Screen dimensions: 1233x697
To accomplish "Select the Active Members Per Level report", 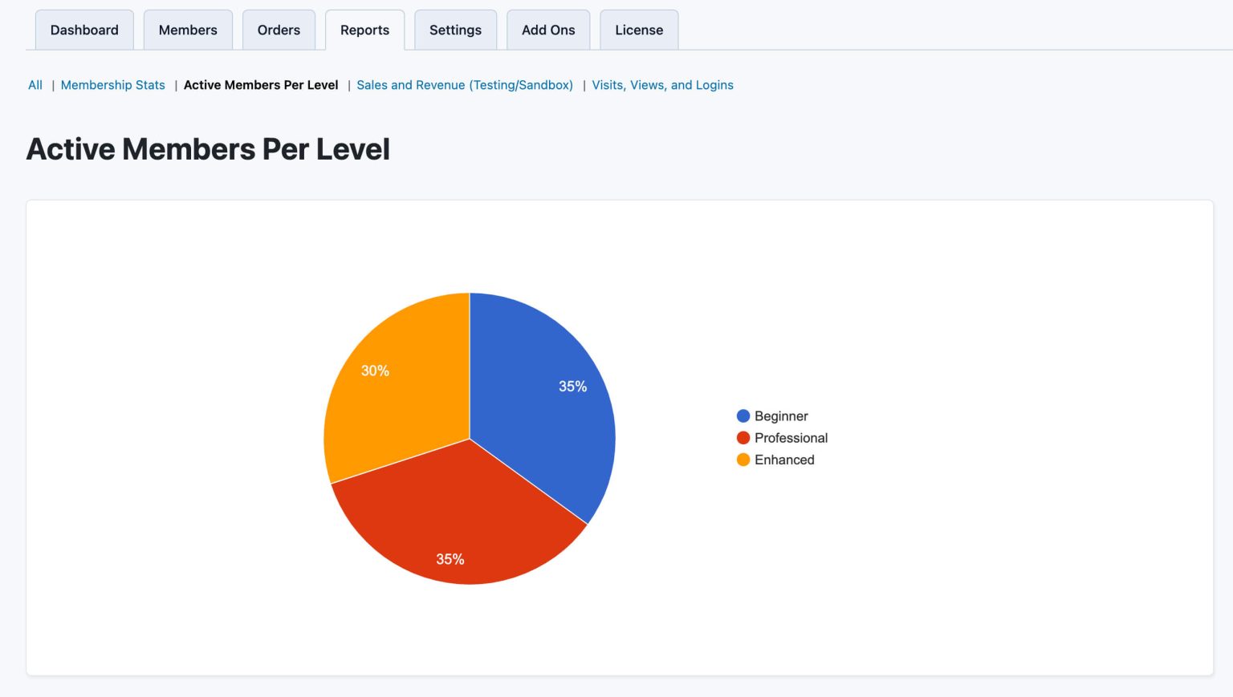I will 260,85.
